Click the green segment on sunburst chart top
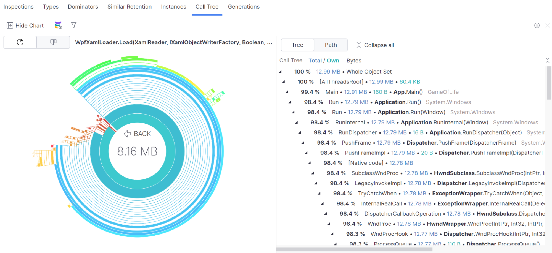The image size is (552, 253). [129, 58]
